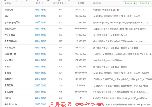Click the indexed count 53,400,000
152x107 pixels.
click(x=81, y=10)
